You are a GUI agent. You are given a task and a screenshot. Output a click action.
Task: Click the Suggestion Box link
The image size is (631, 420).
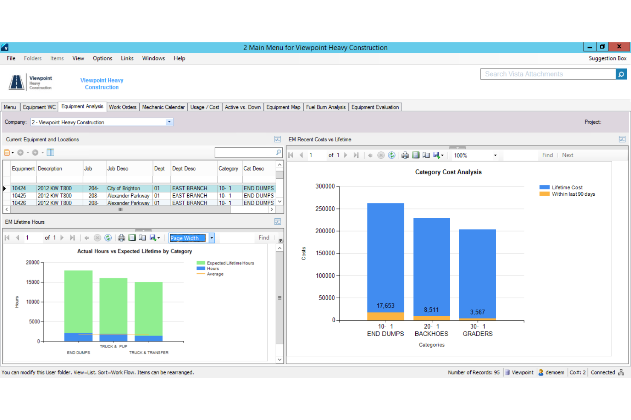point(608,58)
